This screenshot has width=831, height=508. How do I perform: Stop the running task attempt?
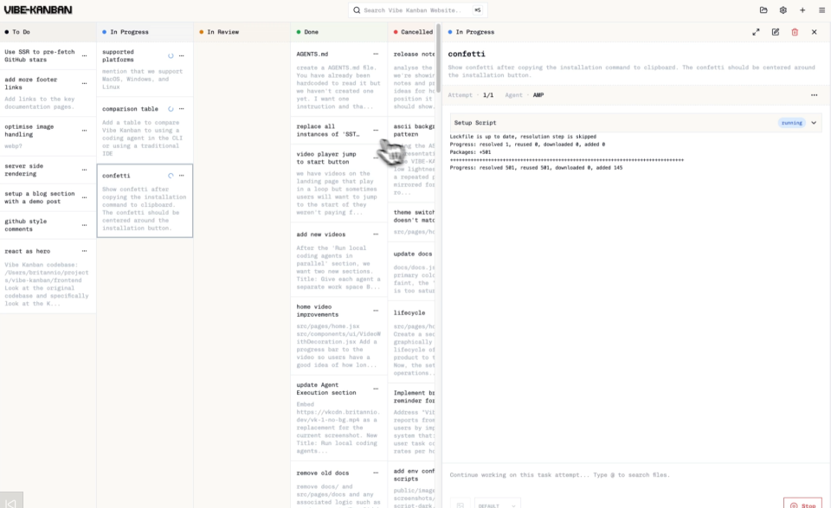click(x=802, y=505)
